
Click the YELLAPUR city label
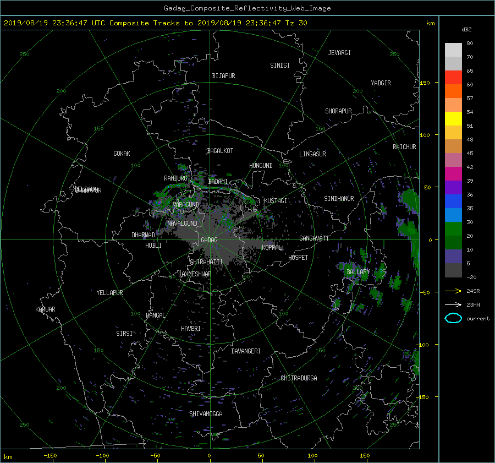(x=109, y=293)
